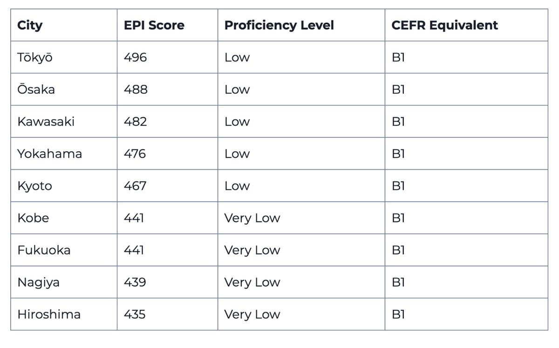The image size is (559, 348).
Task: Select the Kobe city cell
Action: click(33, 218)
